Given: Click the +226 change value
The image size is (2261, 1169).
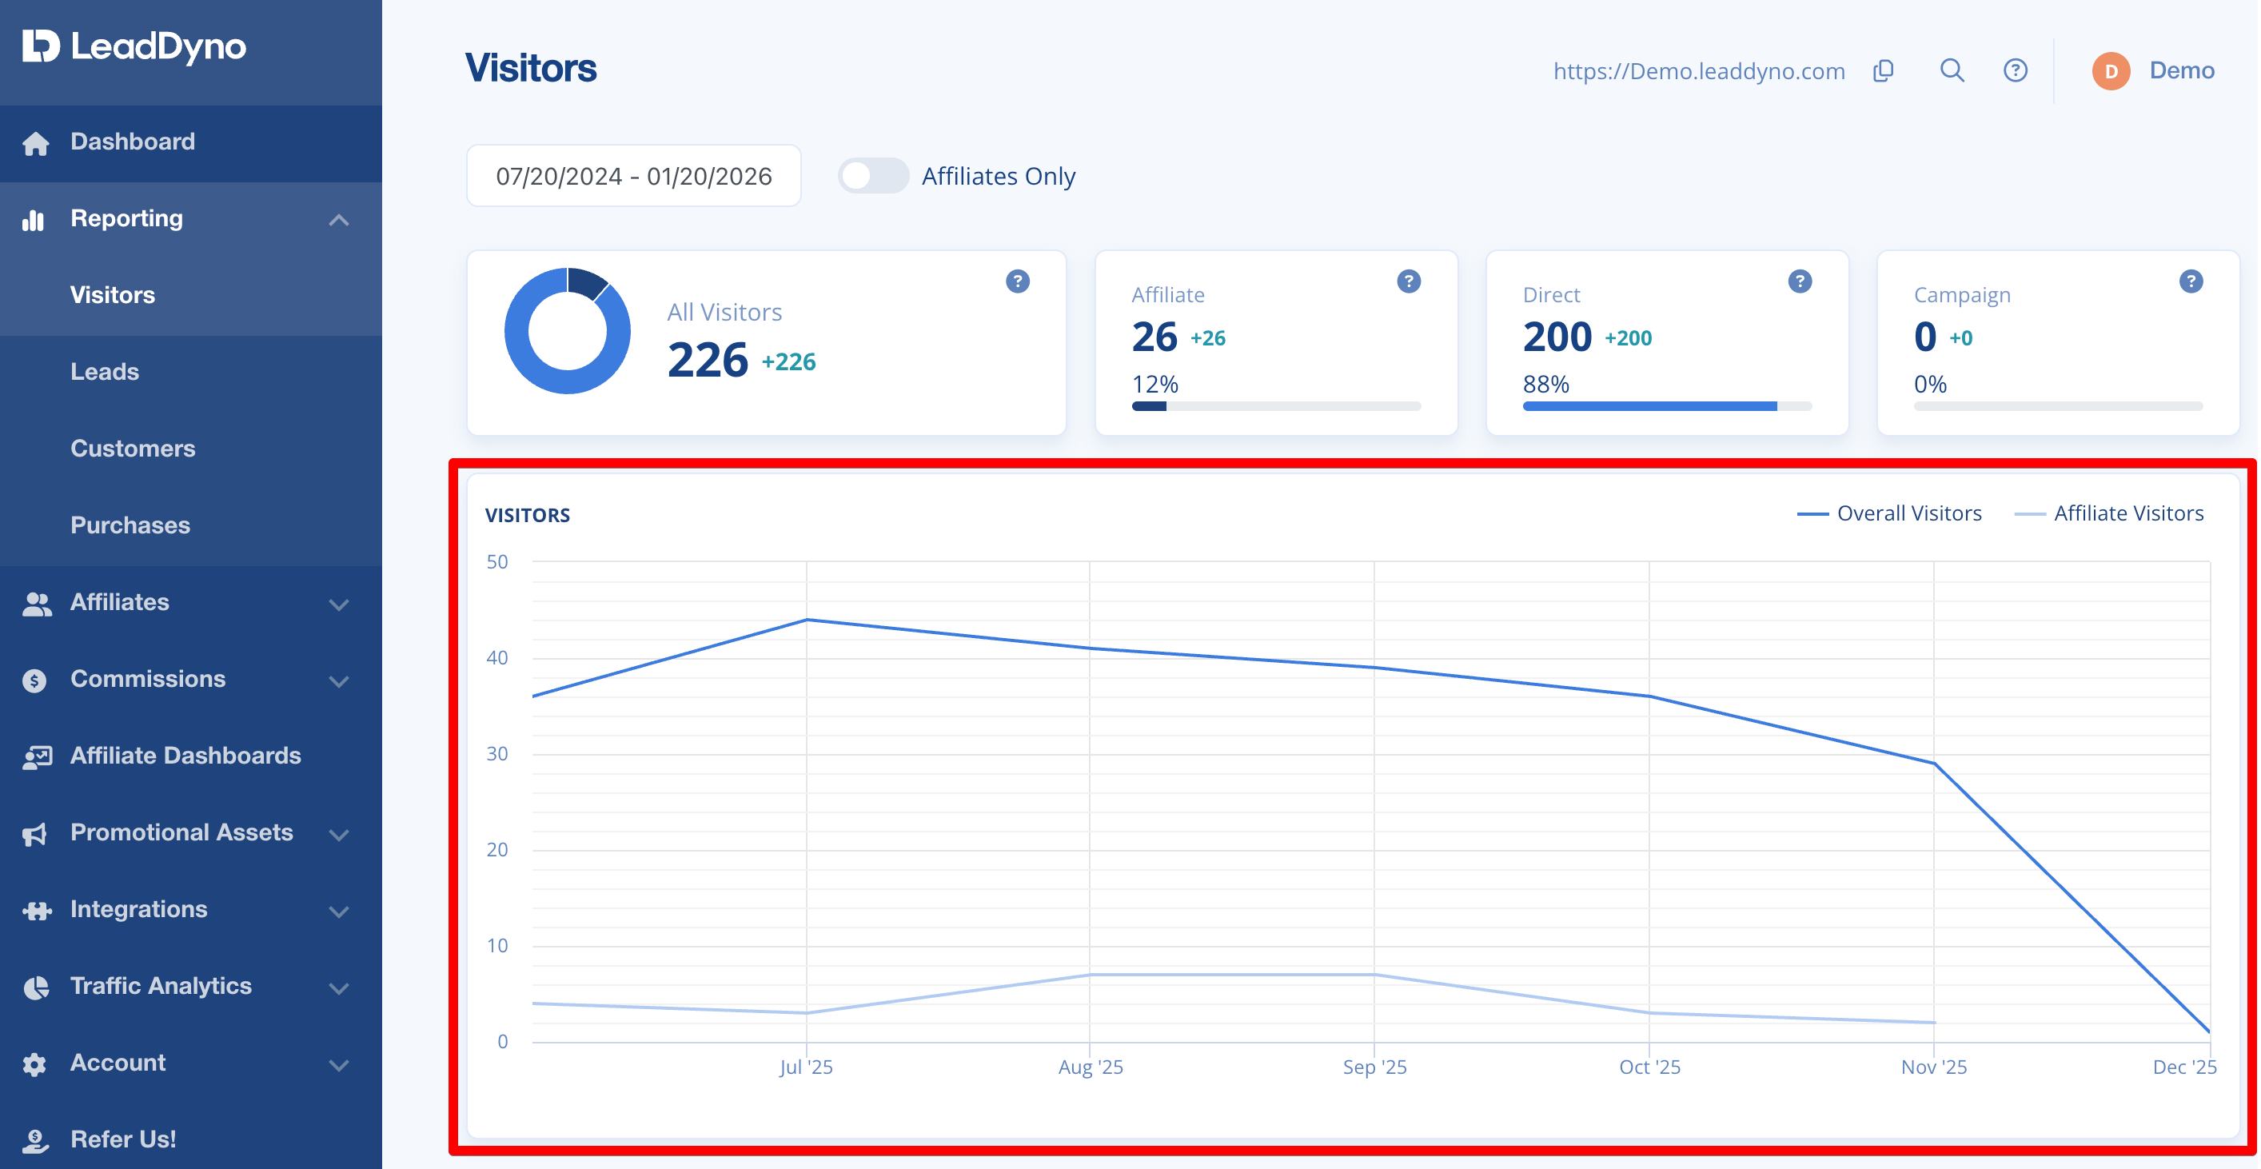Looking at the screenshot, I should pyautogui.click(x=788, y=361).
